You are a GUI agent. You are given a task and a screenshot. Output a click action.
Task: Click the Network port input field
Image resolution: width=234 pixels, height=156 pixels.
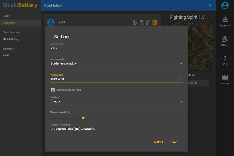pos(117,48)
